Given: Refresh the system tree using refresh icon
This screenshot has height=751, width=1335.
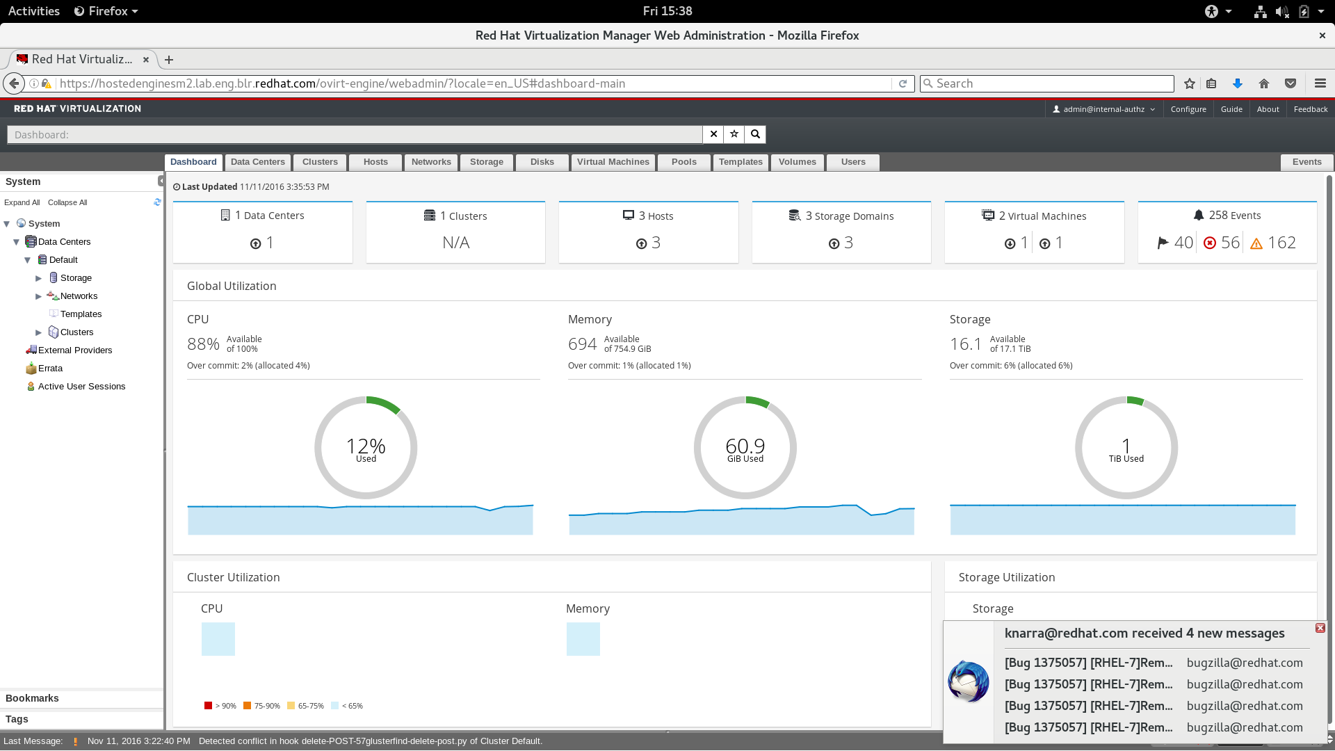Looking at the screenshot, I should pyautogui.click(x=157, y=202).
